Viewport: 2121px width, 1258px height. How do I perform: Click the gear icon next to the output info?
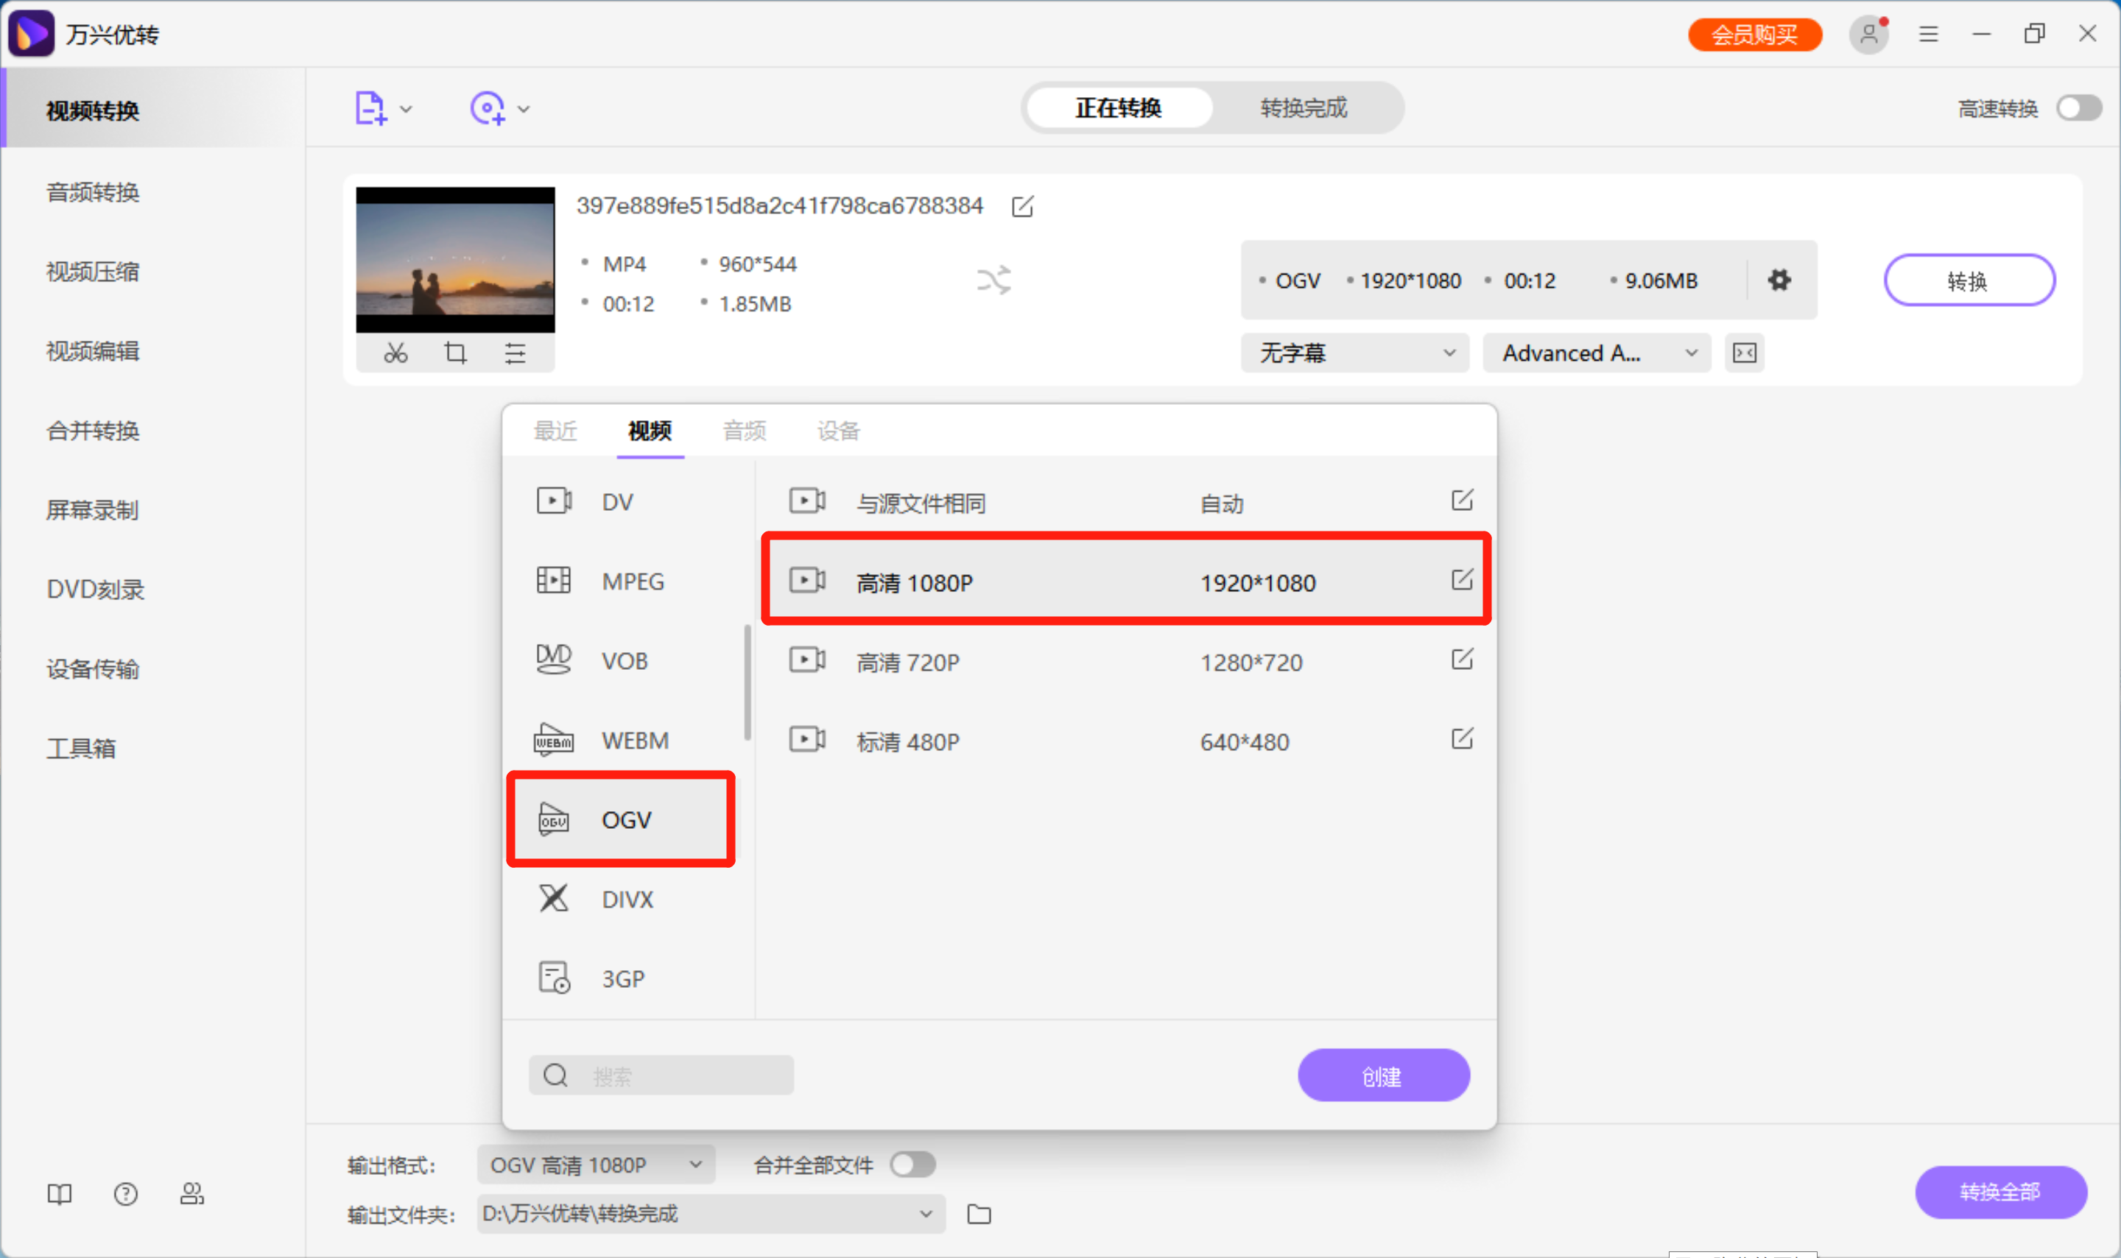[1781, 280]
